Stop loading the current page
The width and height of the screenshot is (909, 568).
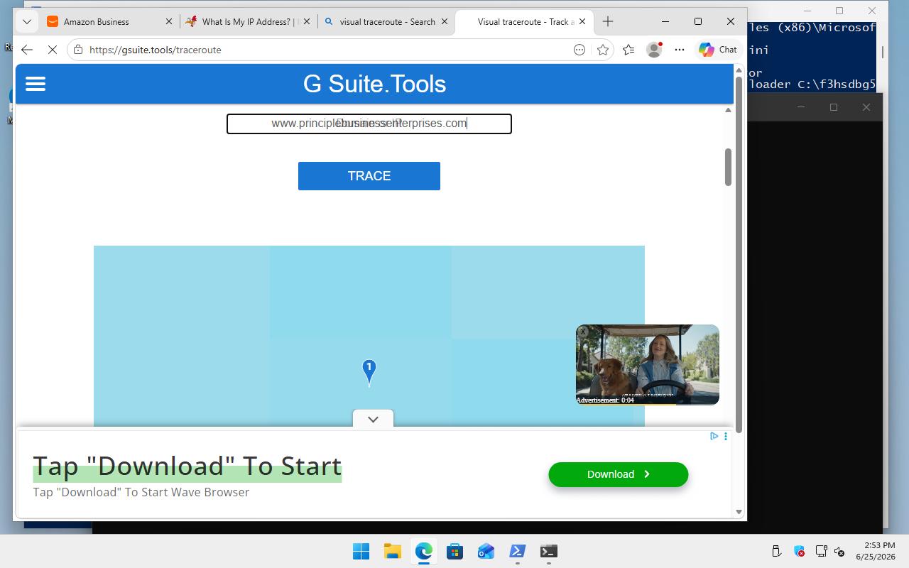pyautogui.click(x=53, y=50)
